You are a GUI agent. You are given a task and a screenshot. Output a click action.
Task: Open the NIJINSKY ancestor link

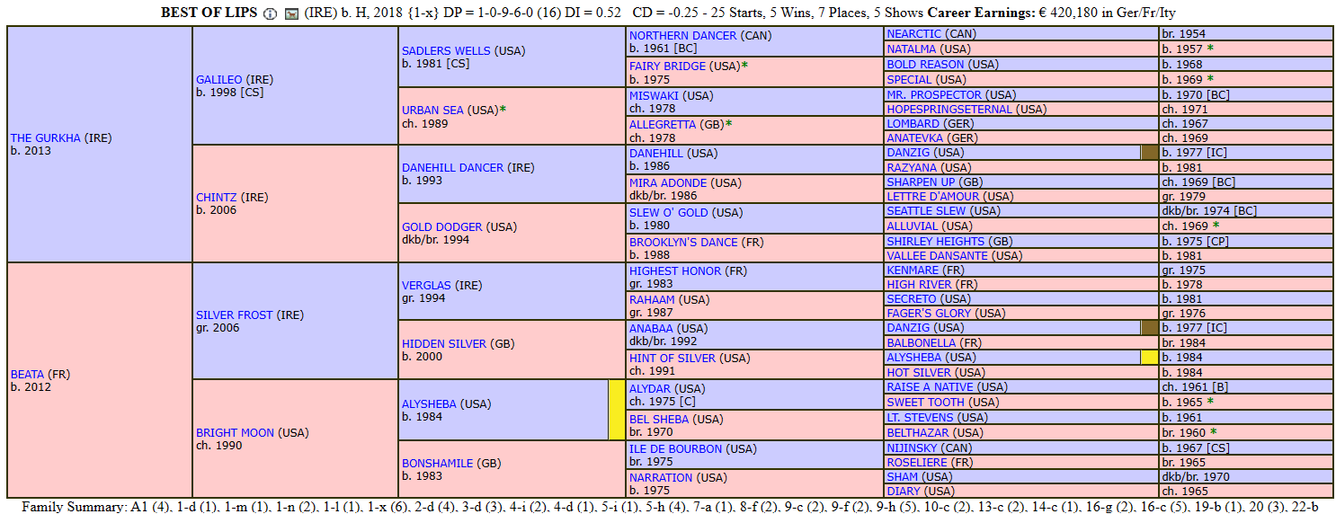point(912,448)
